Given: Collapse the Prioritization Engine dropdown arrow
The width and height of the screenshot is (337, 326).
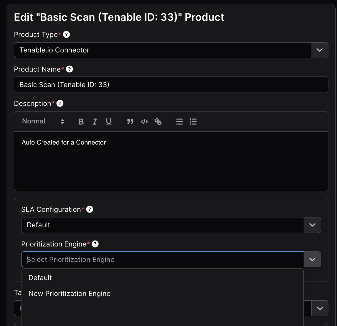Looking at the screenshot, I should tap(312, 260).
